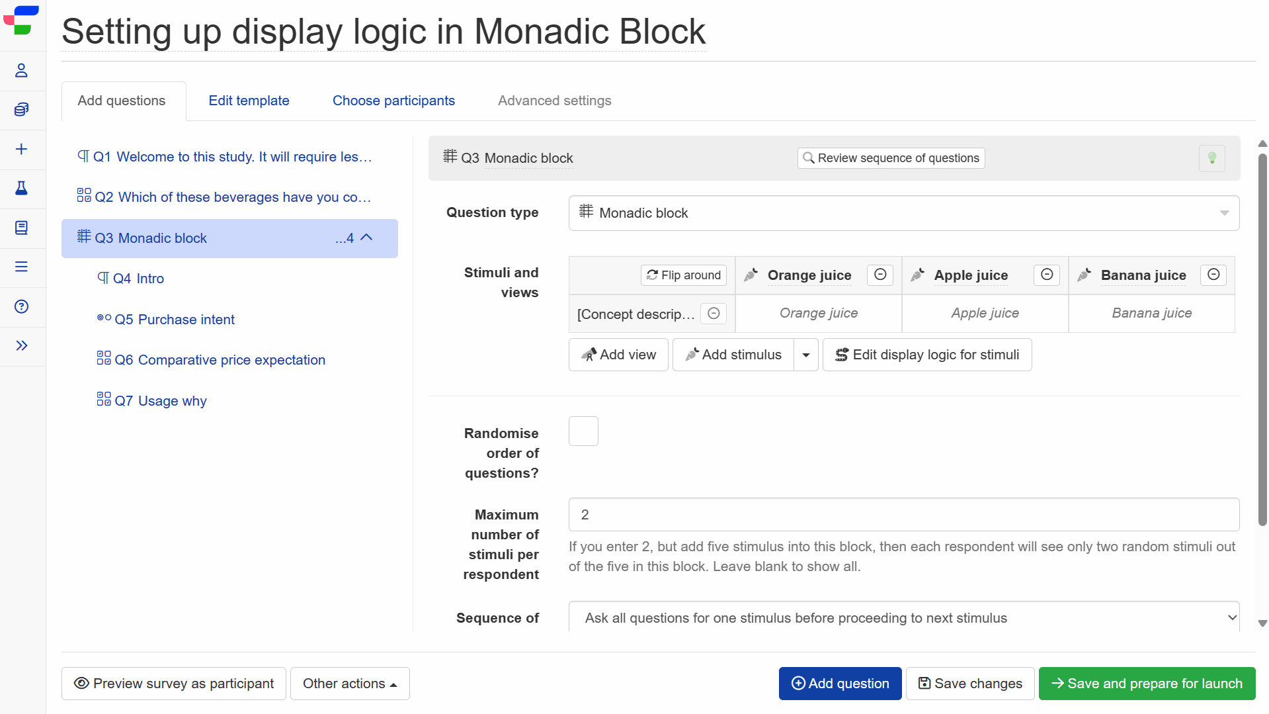Viewport: 1269px width, 714px height.
Task: Open the Sequence of questions dropdown
Action: pos(903,618)
